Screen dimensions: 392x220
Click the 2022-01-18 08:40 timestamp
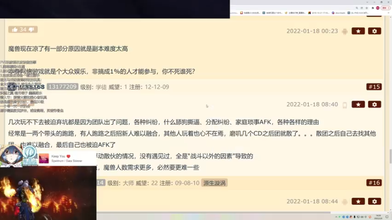(312, 104)
